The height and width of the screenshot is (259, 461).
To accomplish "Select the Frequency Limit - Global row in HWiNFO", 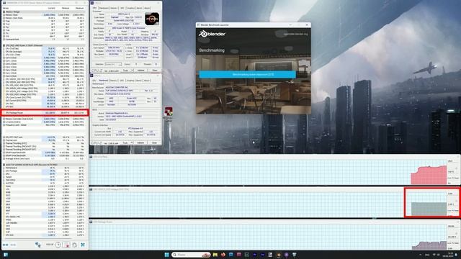I will coord(44,124).
